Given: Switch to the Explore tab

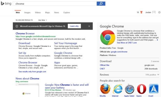Looking at the screenshot, I should click(x=67, y=13).
